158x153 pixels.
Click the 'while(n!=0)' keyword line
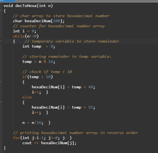point(26,36)
